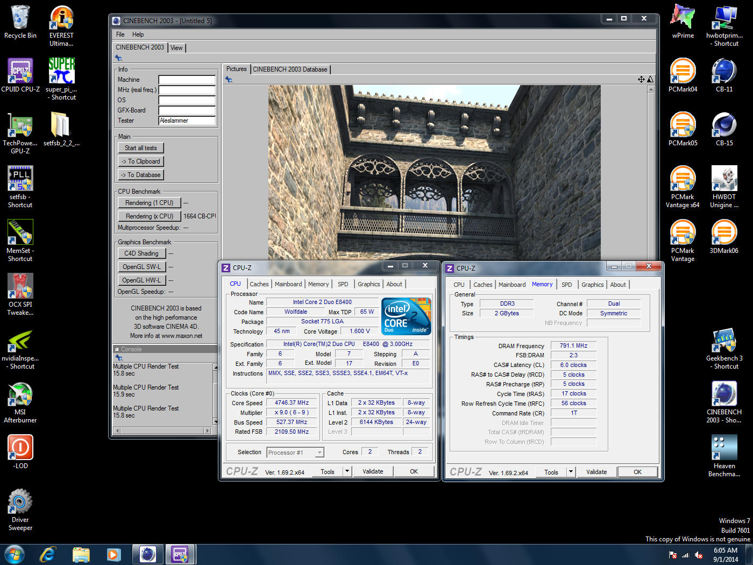Open the Windows Start orb
This screenshot has width=753, height=565.
click(15, 554)
